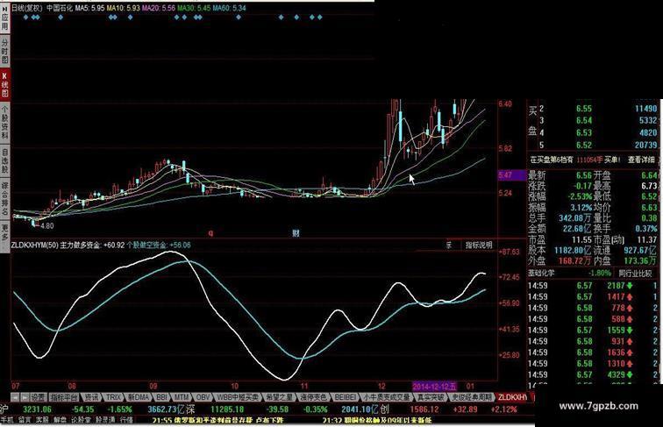
Task: Select the K线图 sidebar tab
Action: pos(4,84)
